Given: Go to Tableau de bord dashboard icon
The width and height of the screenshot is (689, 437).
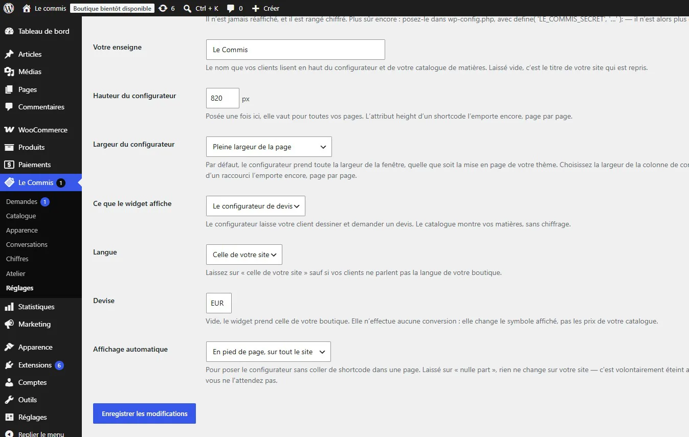Looking at the screenshot, I should click(x=9, y=31).
